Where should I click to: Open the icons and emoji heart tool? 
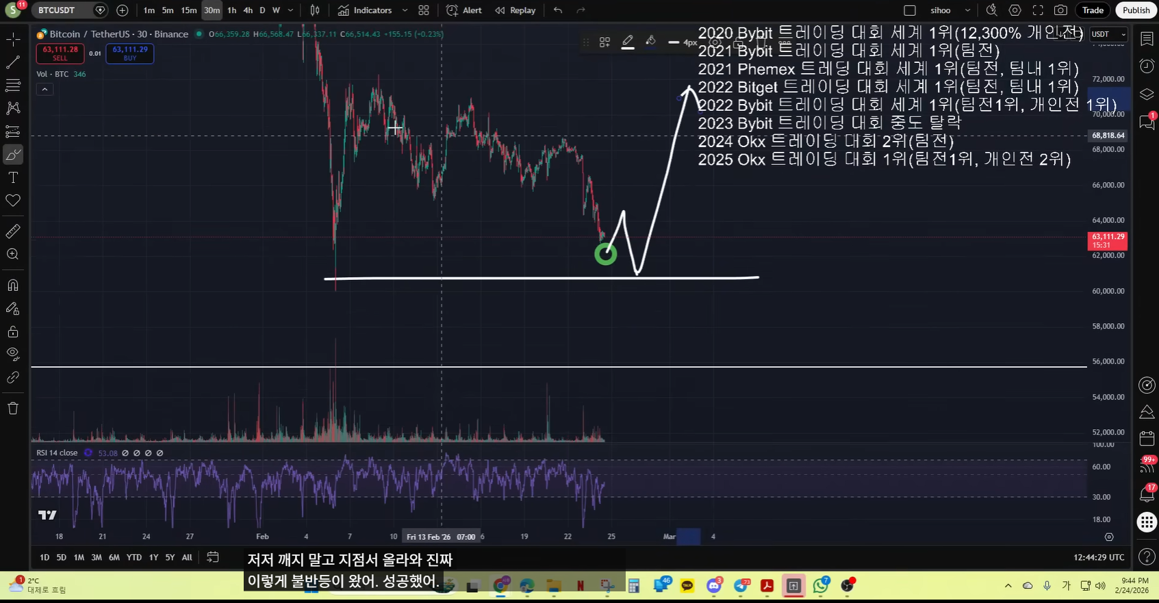[13, 201]
